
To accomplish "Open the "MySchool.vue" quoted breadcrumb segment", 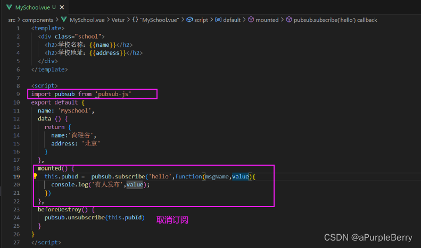I will point(160,20).
